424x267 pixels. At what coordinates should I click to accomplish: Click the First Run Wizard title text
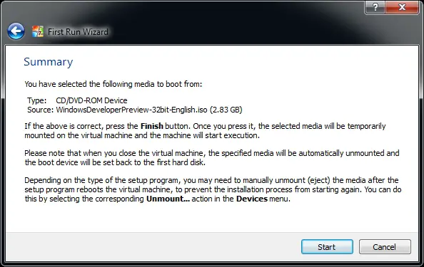(78, 32)
